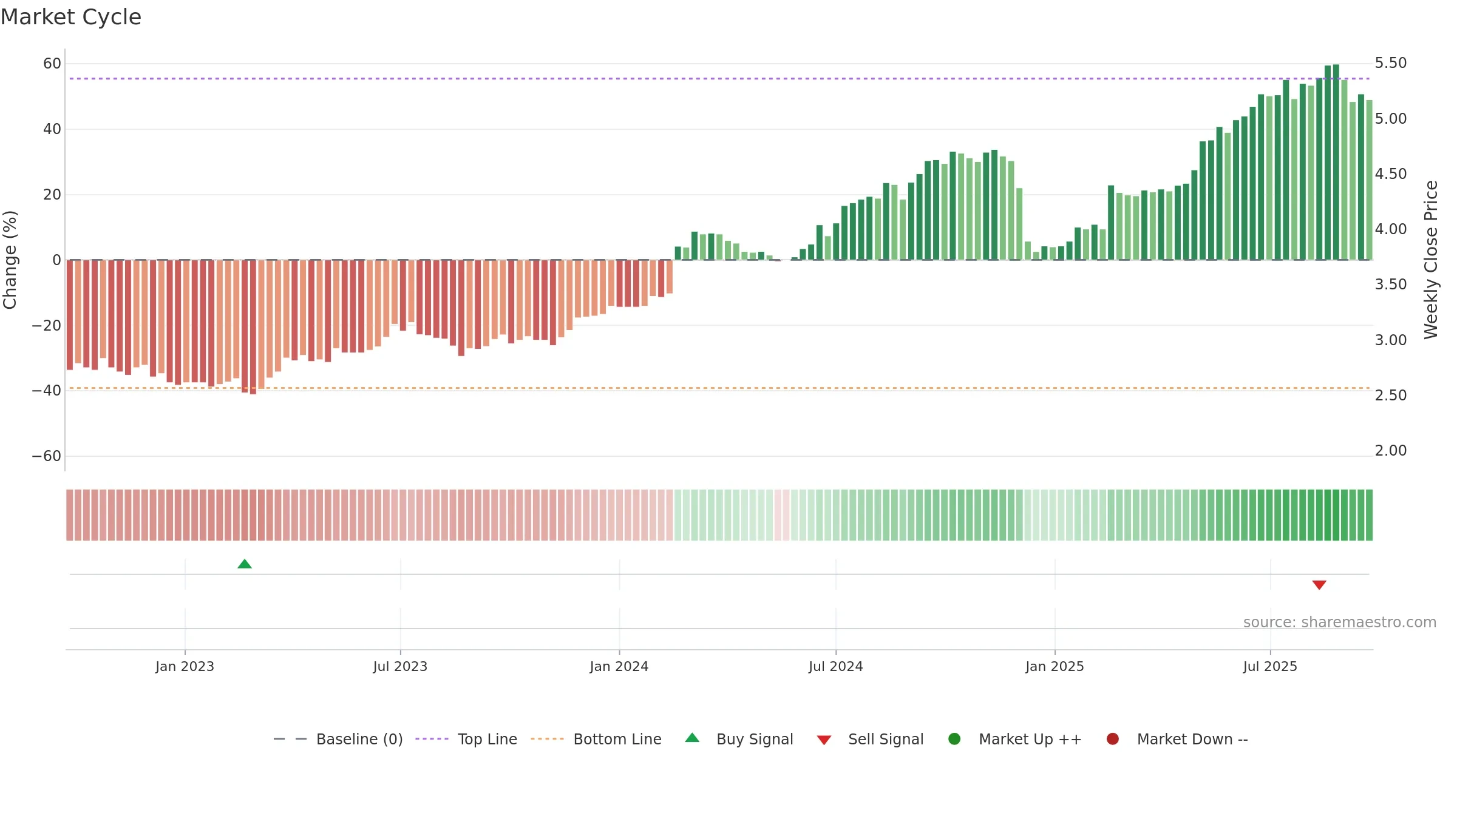The image size is (1457, 819).
Task: Click the 4.00 price axis tick
Action: (1391, 229)
